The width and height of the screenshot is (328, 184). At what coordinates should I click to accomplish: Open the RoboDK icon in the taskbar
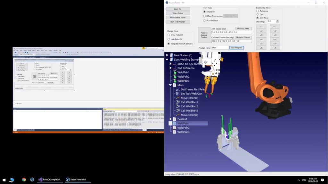(32, 180)
